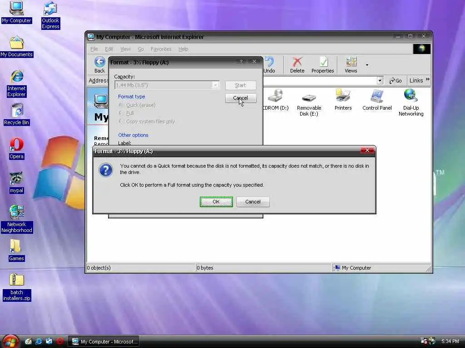Launch Opera browser desktop shortcut
Screen dimensions: 465x348
click(x=16, y=149)
